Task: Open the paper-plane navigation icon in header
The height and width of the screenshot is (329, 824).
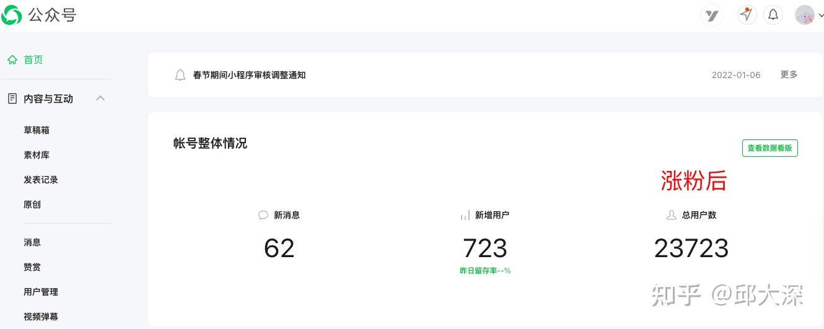Action: click(747, 15)
